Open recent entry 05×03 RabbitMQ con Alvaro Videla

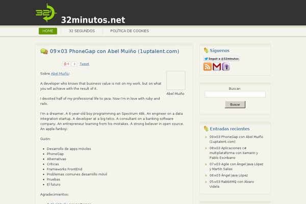[232, 184]
